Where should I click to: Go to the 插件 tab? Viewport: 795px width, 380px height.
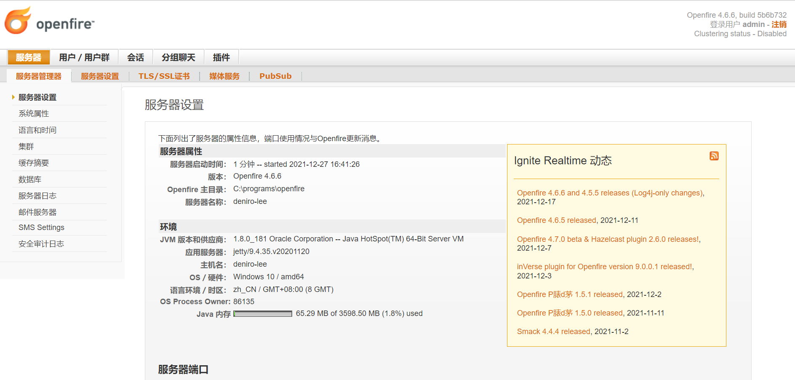click(x=221, y=57)
